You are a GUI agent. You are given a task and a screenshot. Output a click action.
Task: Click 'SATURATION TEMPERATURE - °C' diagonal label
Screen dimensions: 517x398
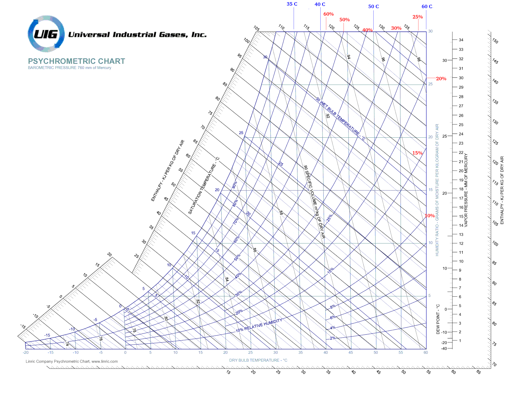(x=204, y=186)
